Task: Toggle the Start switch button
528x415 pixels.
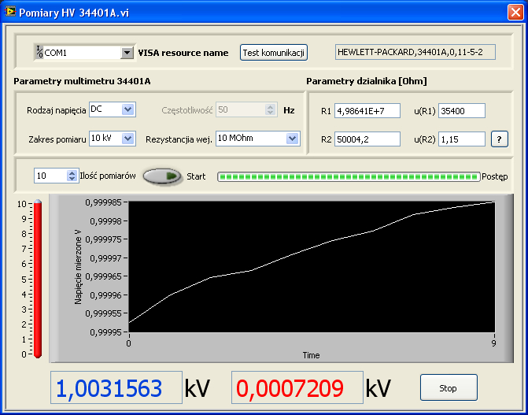Action: (x=162, y=176)
